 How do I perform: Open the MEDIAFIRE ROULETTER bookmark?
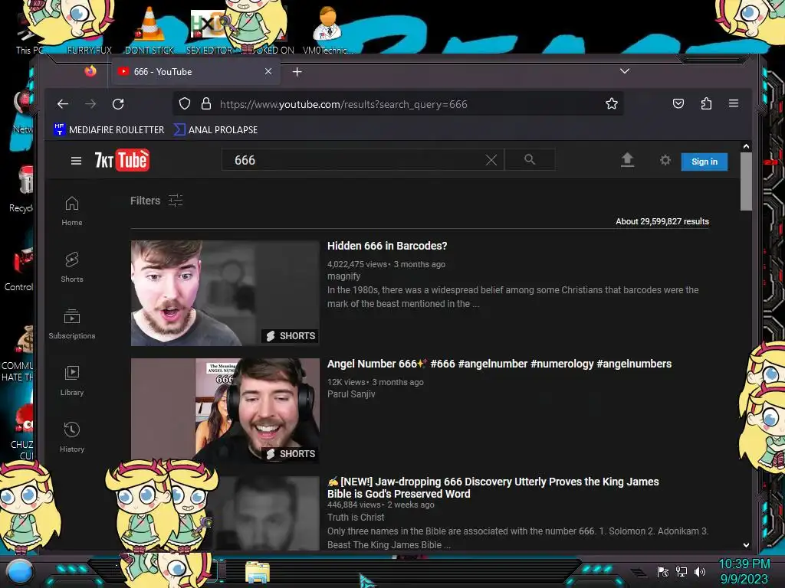point(109,129)
